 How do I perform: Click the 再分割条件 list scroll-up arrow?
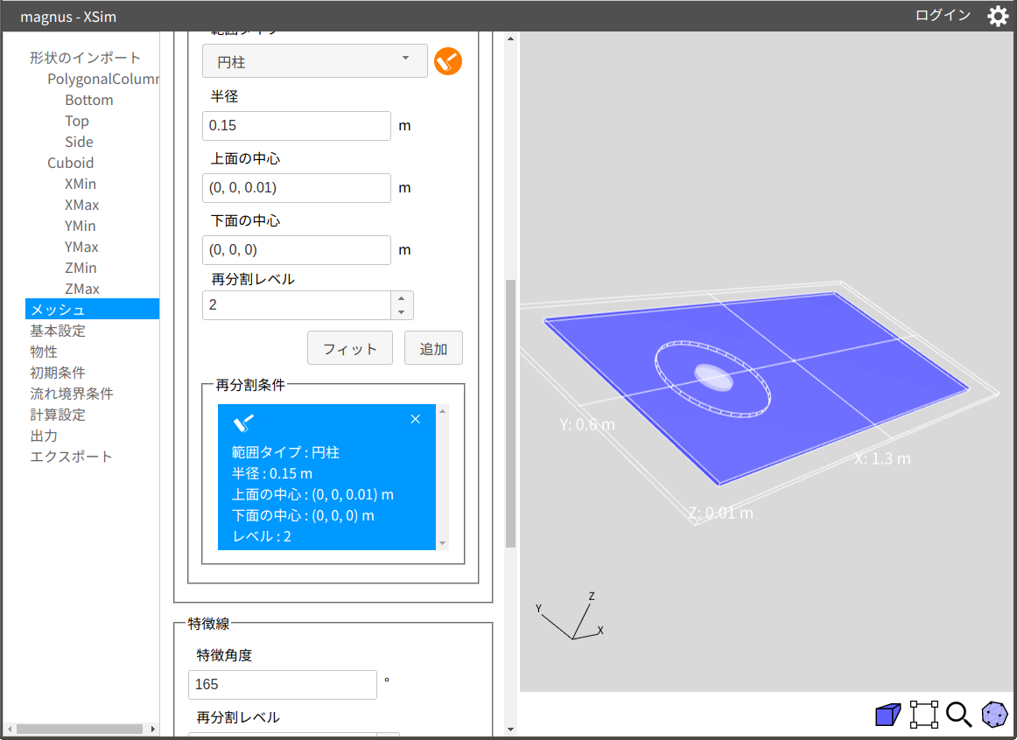pos(442,411)
